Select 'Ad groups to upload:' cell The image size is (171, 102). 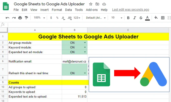tap(35, 87)
